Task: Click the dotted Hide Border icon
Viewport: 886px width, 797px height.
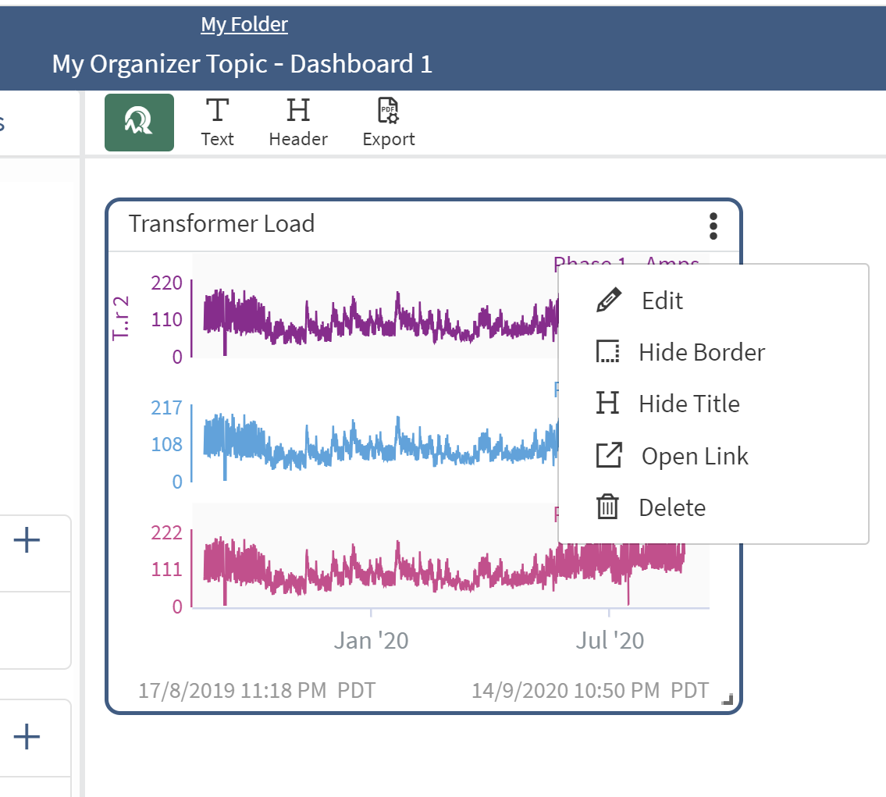Action: tap(607, 352)
